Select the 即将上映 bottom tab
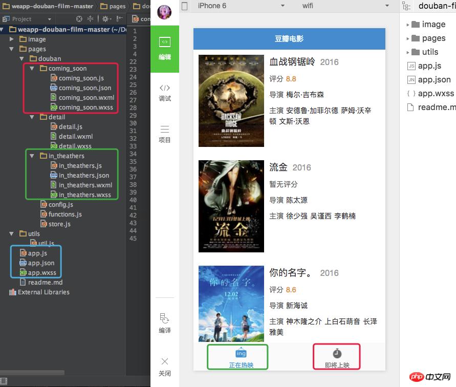 click(x=337, y=357)
